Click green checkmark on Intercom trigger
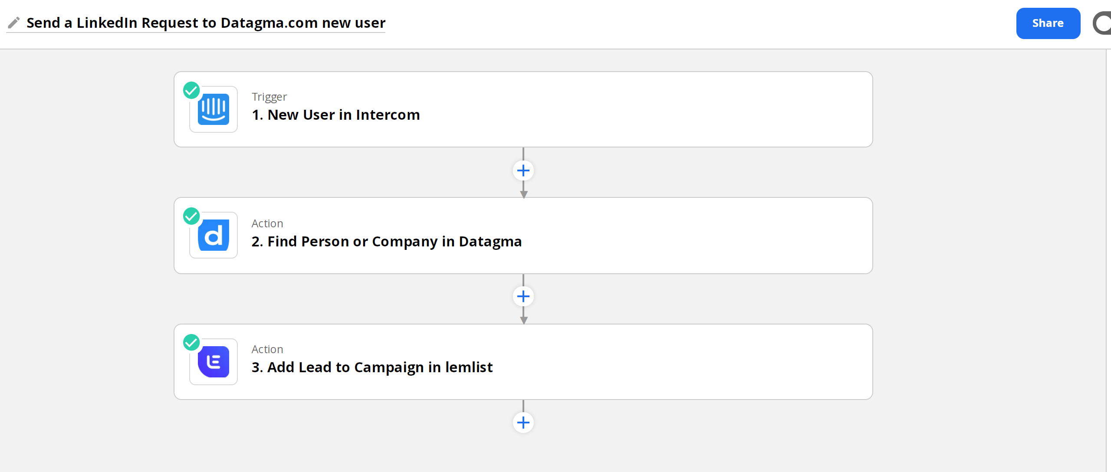 click(x=191, y=90)
